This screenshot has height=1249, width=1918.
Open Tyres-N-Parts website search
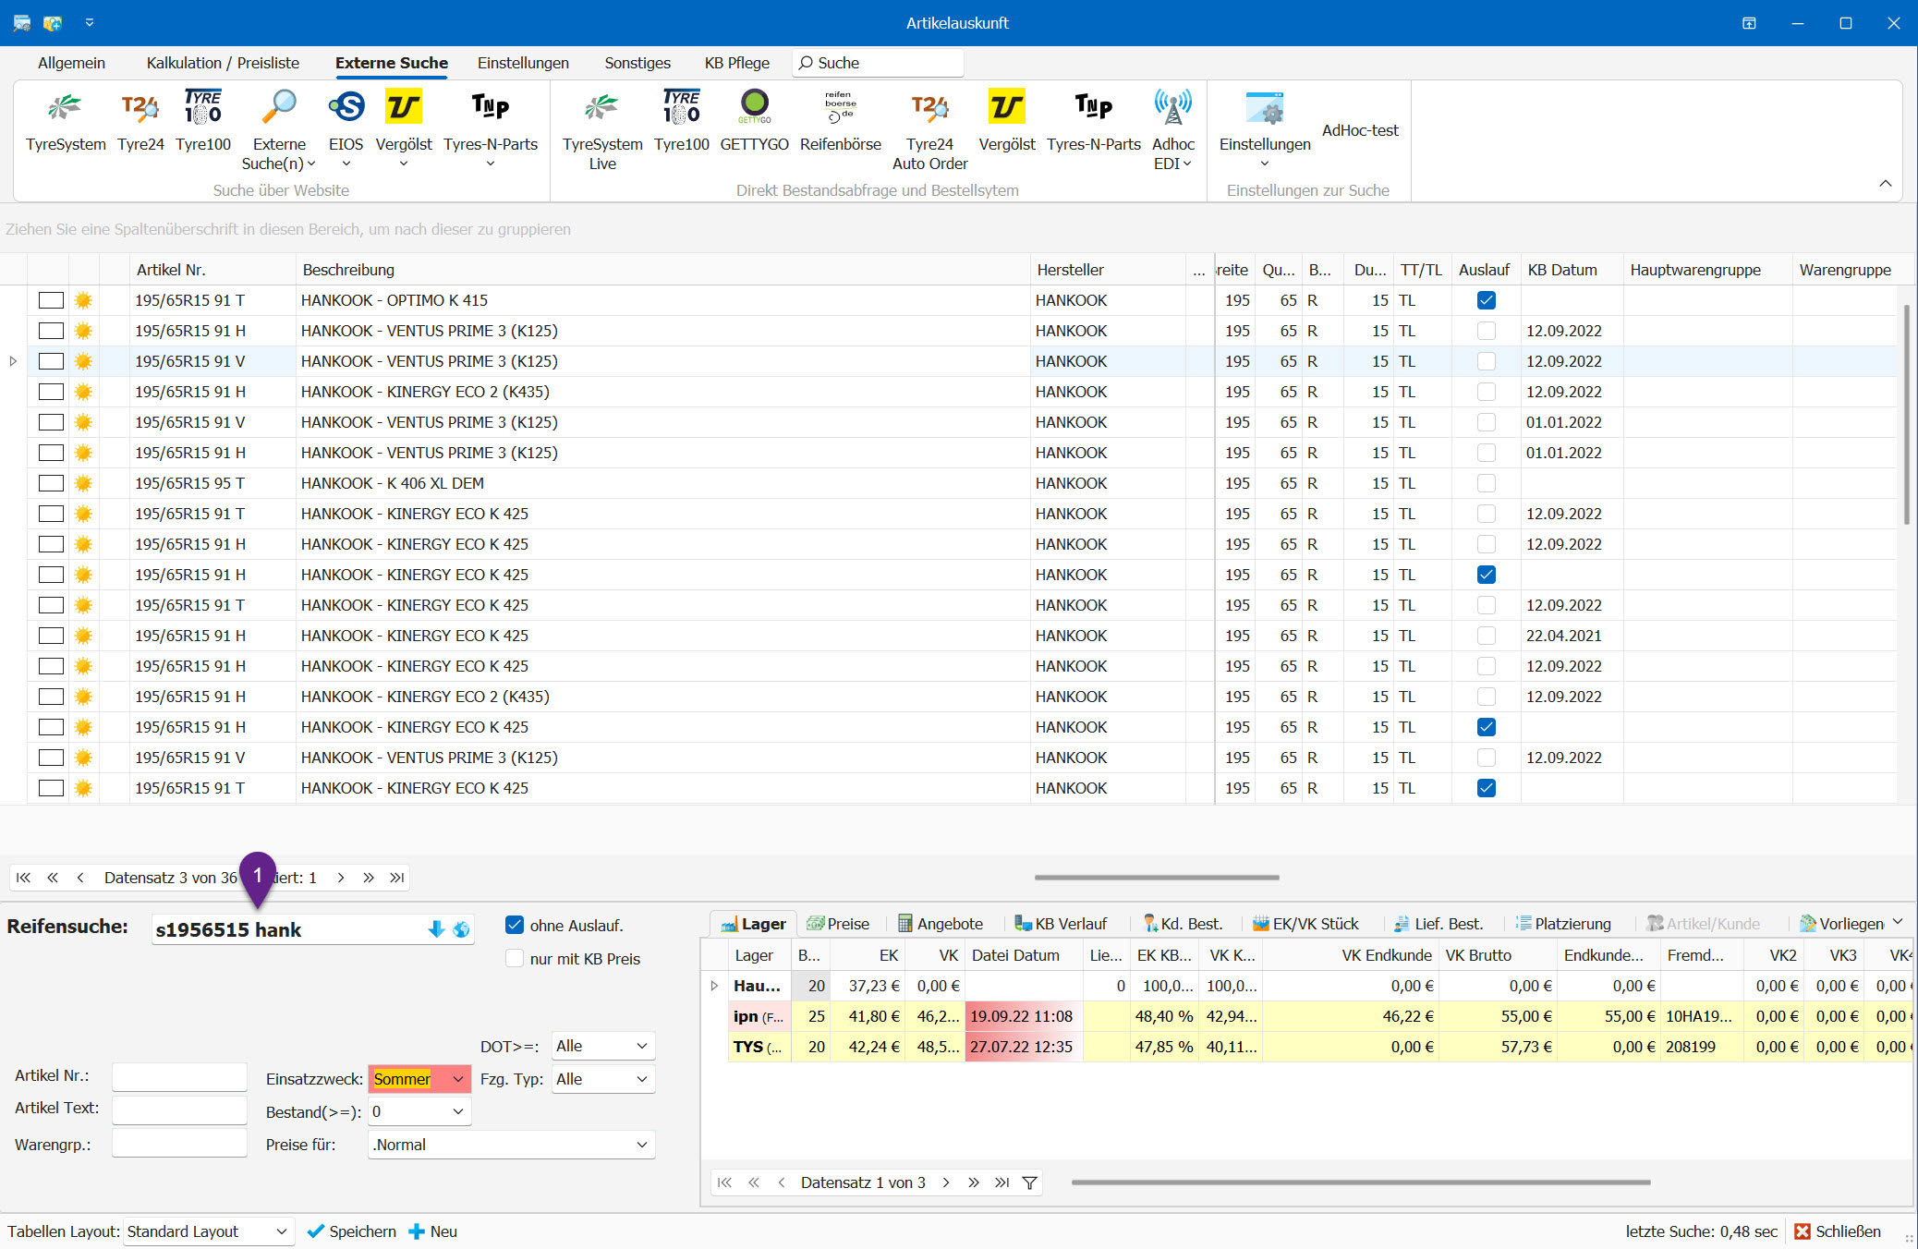coord(491,121)
